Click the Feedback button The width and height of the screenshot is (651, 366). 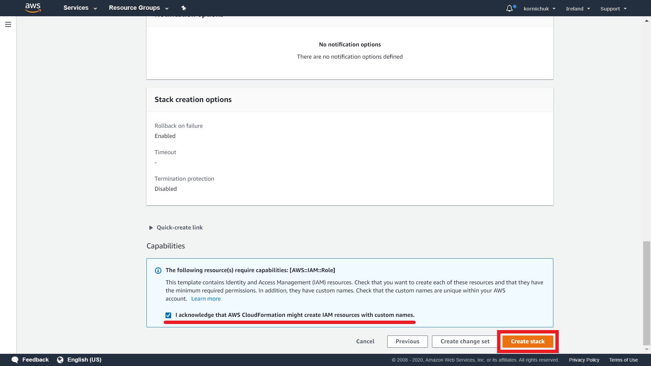(29, 360)
